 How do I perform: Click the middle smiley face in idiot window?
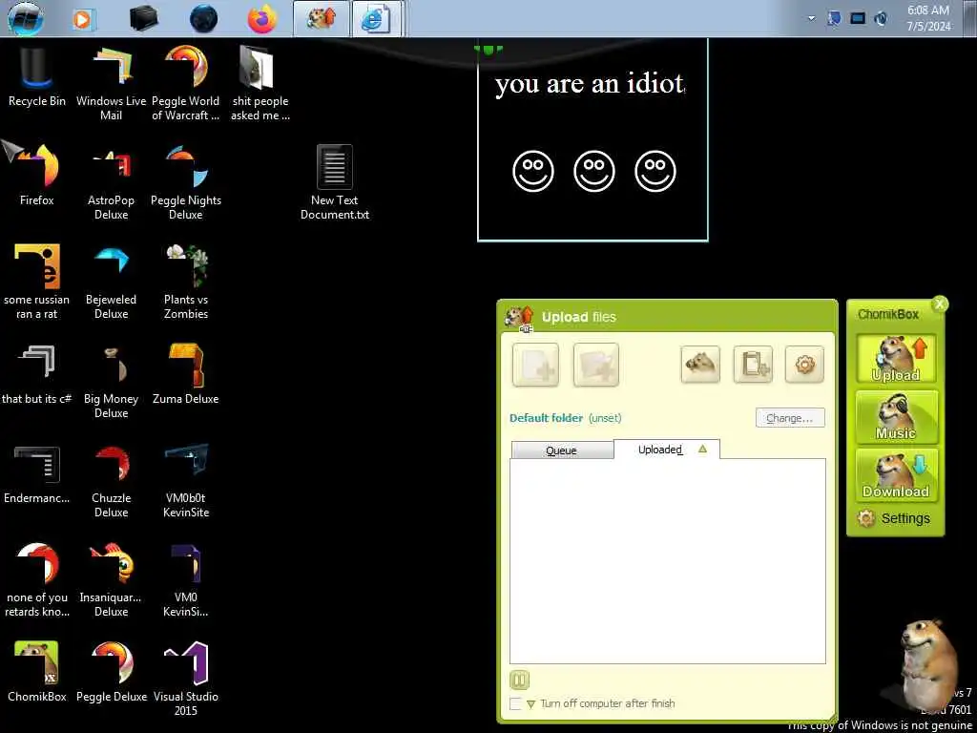[x=594, y=171]
